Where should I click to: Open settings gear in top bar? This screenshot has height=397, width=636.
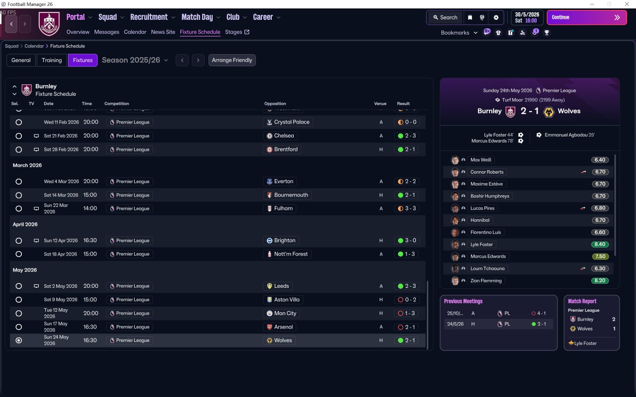(496, 17)
